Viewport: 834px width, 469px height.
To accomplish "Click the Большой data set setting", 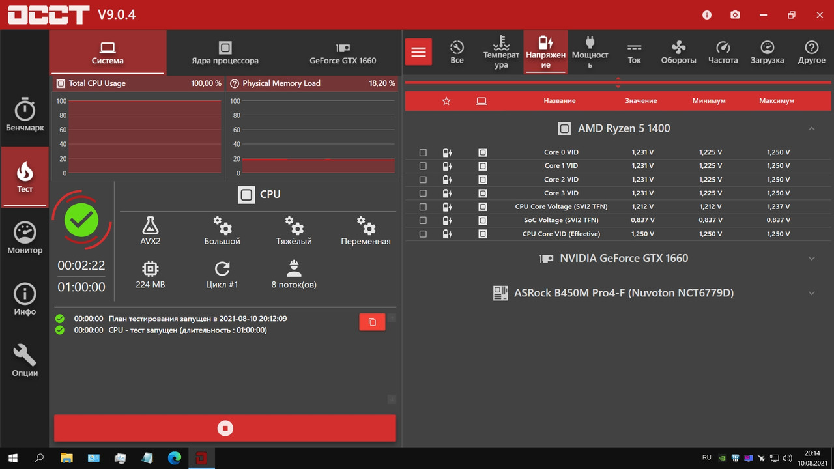I will tap(222, 231).
